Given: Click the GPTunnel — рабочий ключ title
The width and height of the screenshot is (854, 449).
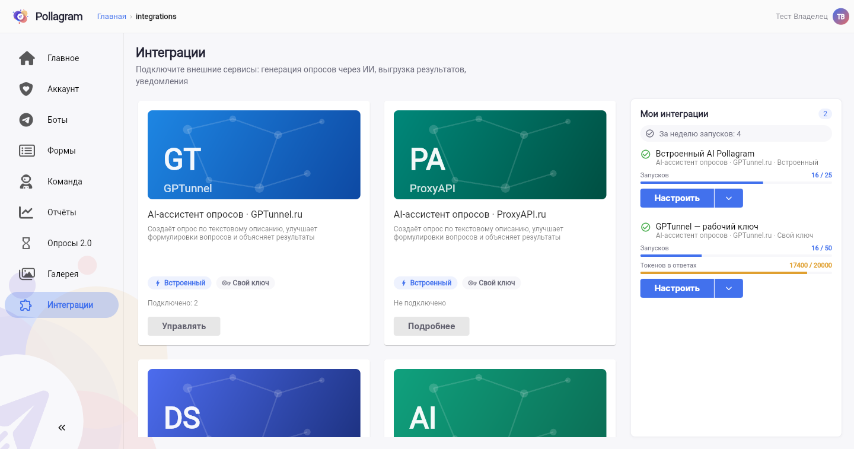Looking at the screenshot, I should click(x=707, y=227).
